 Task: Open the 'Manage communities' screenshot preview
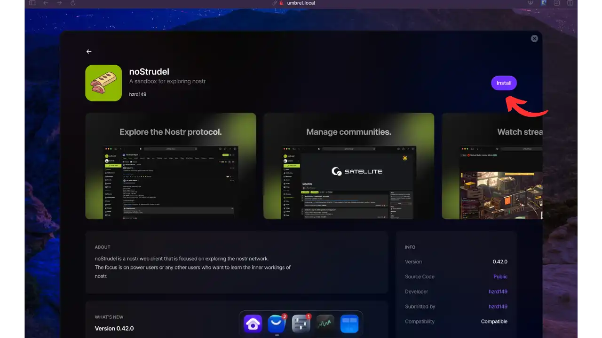(x=349, y=166)
